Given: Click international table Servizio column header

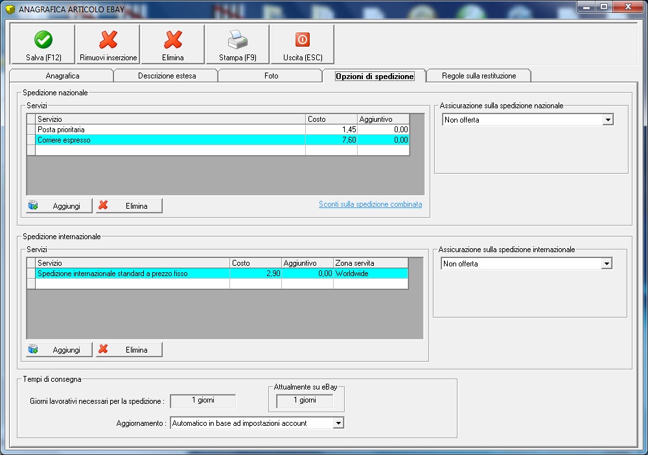Looking at the screenshot, I should [x=132, y=263].
